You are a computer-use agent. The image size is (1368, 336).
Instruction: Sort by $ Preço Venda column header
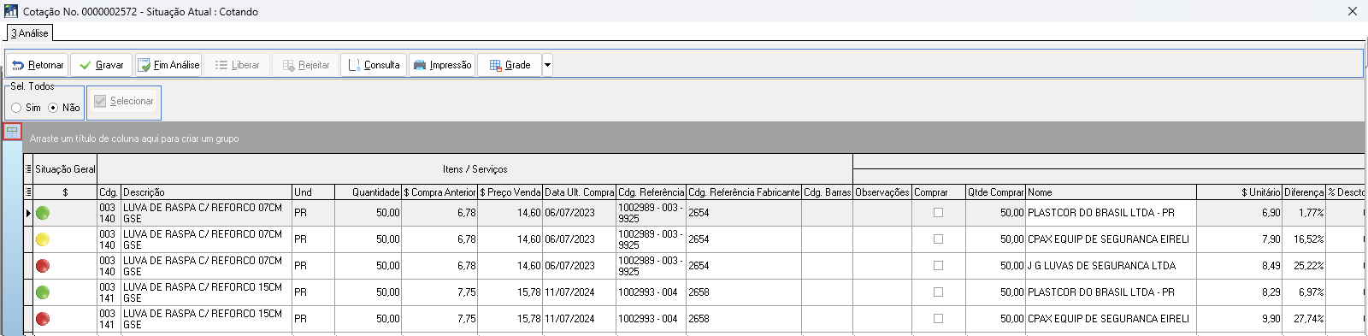click(x=510, y=192)
